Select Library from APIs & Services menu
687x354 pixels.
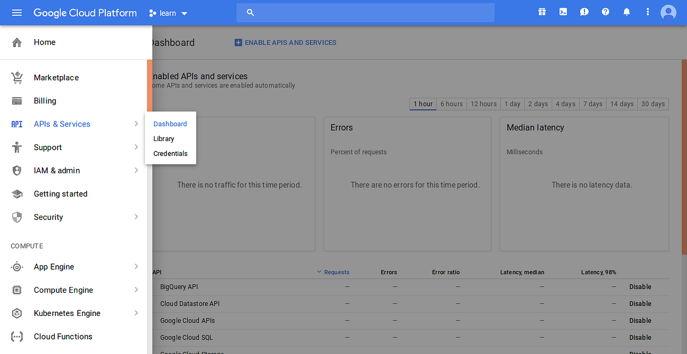click(x=163, y=138)
